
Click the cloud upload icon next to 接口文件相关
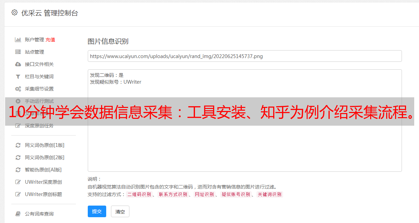point(18,64)
